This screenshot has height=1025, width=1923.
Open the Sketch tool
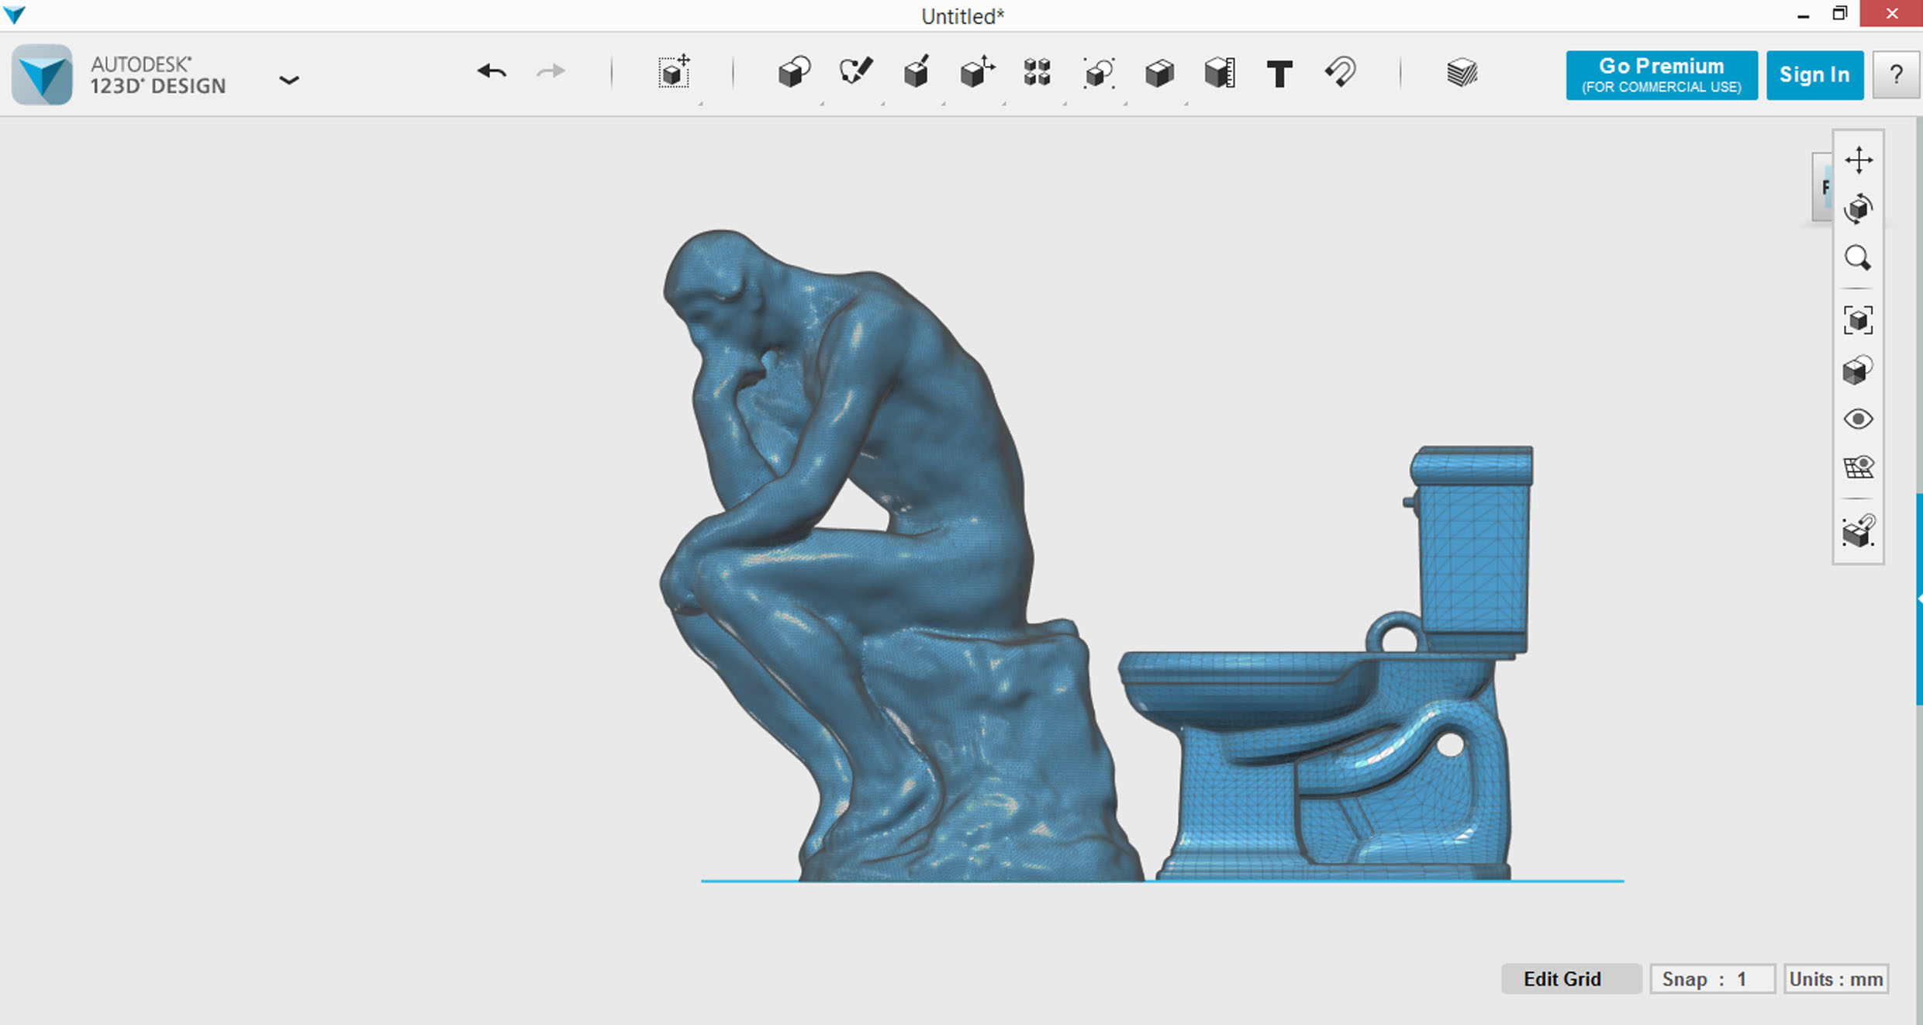click(x=855, y=72)
